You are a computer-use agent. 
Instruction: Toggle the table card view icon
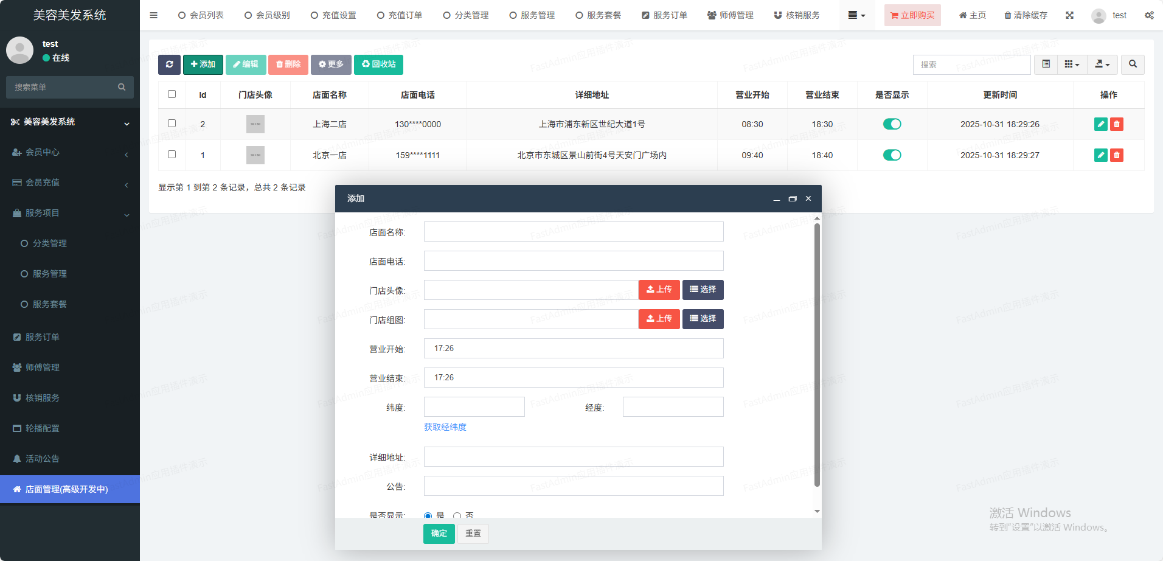1046,64
